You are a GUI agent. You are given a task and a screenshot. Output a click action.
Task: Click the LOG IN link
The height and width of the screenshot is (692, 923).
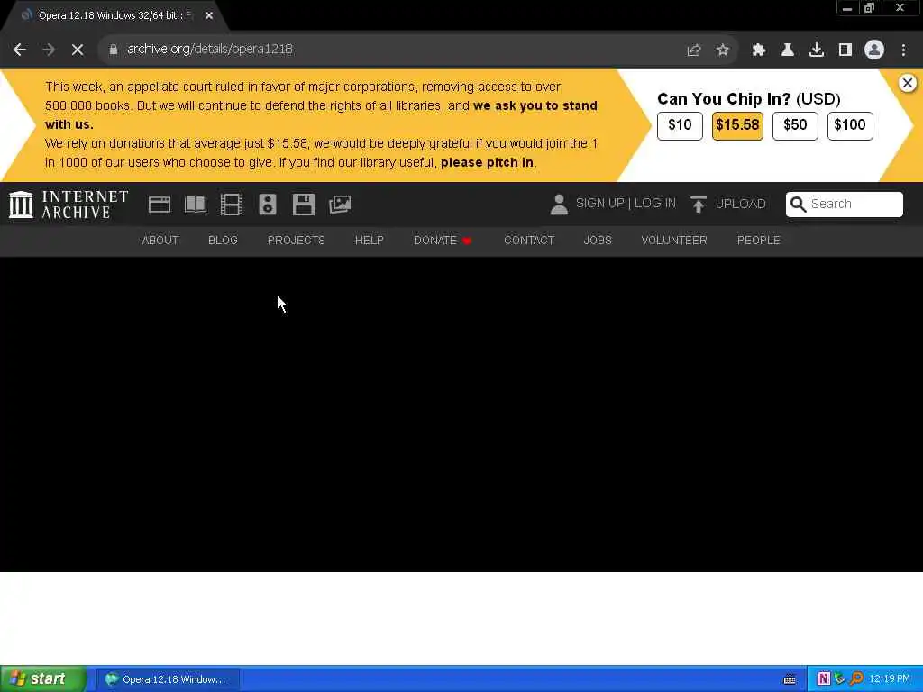[x=655, y=204]
